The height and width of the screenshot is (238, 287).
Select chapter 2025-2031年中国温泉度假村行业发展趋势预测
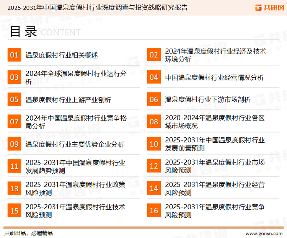pyautogui.click(x=75, y=166)
